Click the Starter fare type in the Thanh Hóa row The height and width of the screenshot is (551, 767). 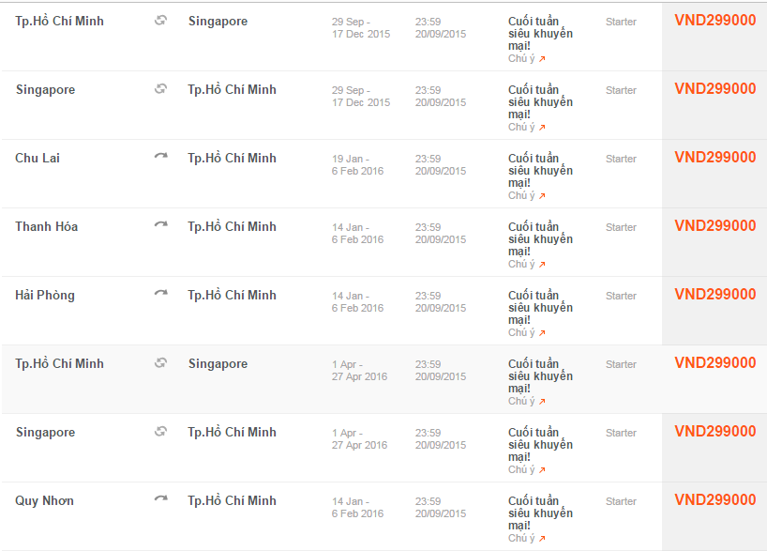pyautogui.click(x=621, y=227)
